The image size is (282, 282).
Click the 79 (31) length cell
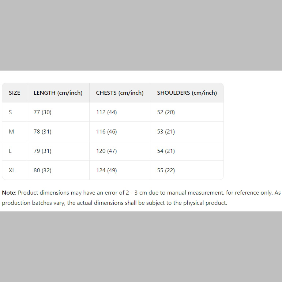(x=42, y=151)
